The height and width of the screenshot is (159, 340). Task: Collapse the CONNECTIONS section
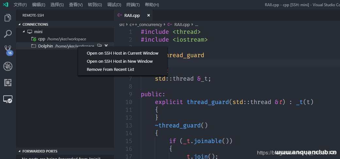(x=20, y=24)
